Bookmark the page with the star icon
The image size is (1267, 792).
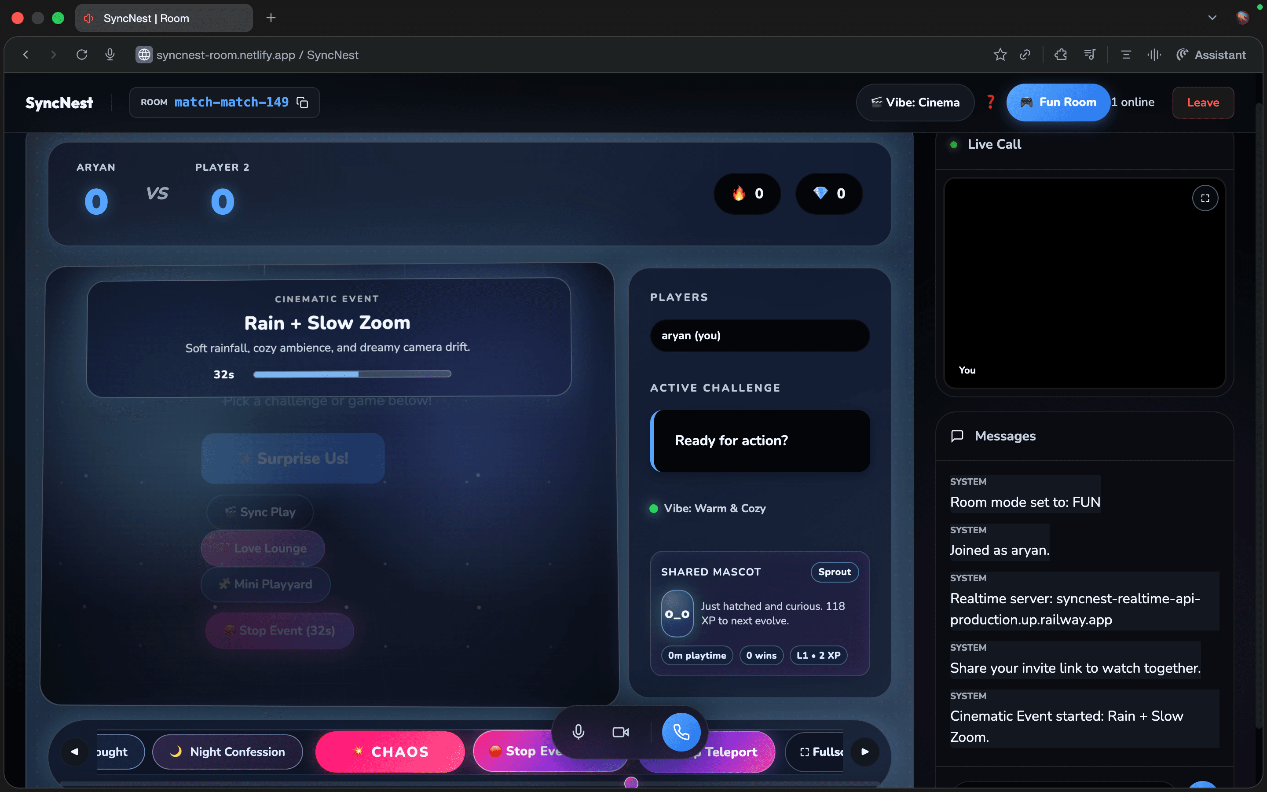click(1000, 55)
